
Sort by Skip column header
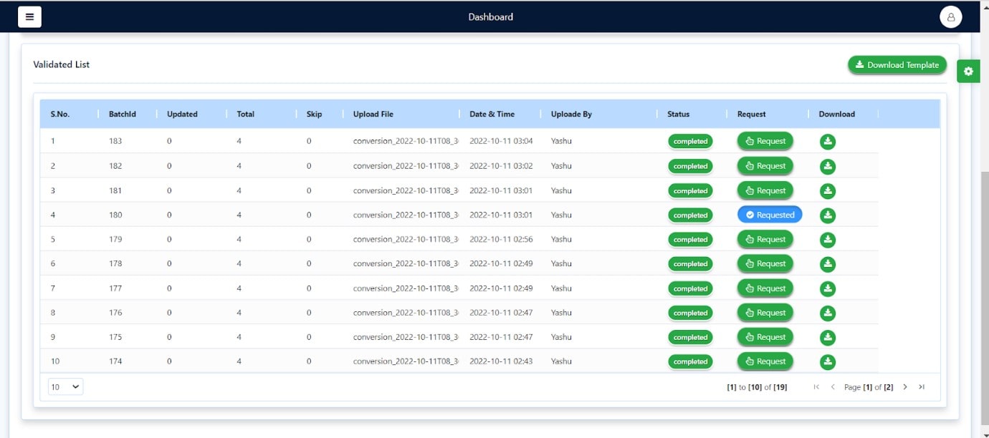[315, 114]
